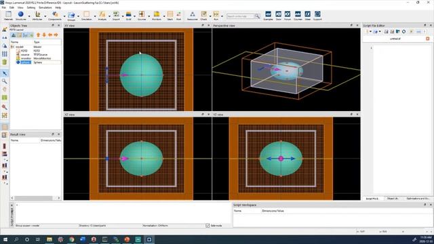Open the Monitors dropdown arrow
This screenshot has width=434, height=244.
pyautogui.click(x=164, y=16)
